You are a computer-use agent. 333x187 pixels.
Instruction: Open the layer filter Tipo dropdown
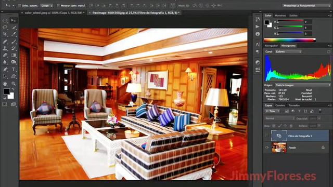point(272,111)
